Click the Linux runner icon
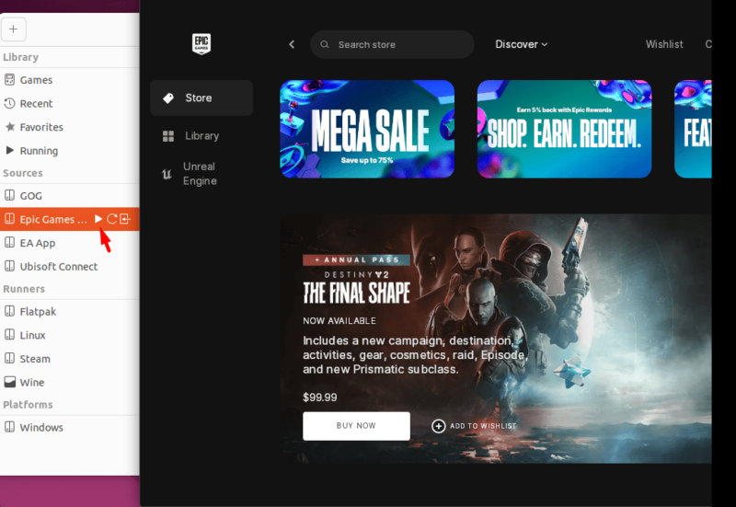The image size is (736, 507). 9,335
